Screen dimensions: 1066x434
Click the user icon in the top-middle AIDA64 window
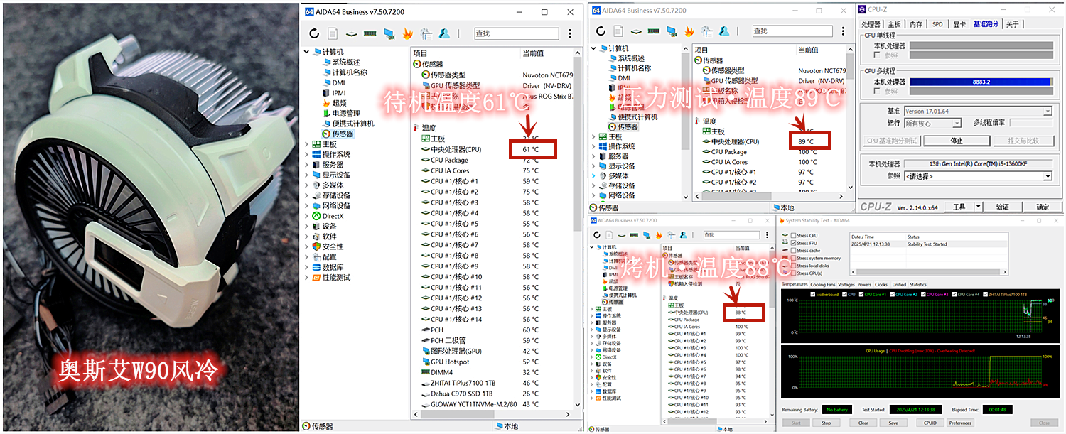coord(723,31)
